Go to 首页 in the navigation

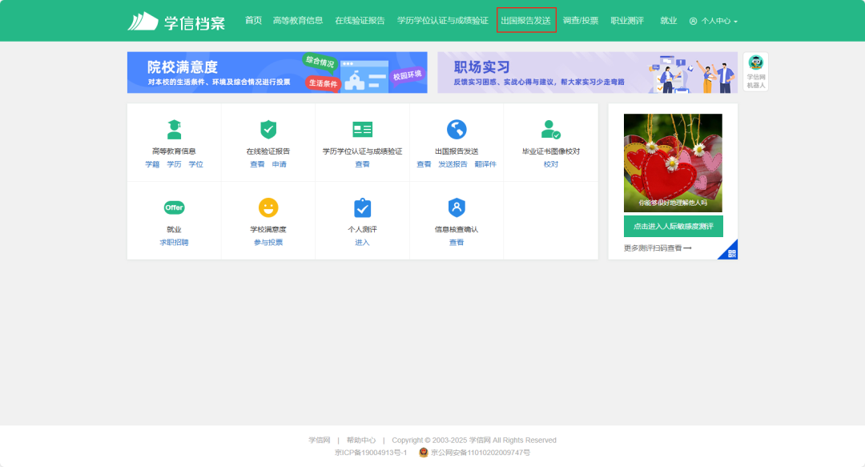(253, 20)
